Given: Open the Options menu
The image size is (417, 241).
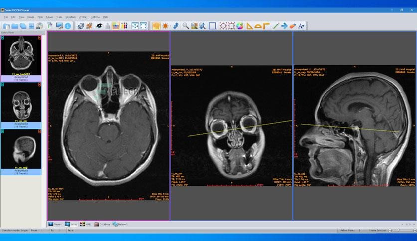Looking at the screenshot, I should (x=95, y=17).
